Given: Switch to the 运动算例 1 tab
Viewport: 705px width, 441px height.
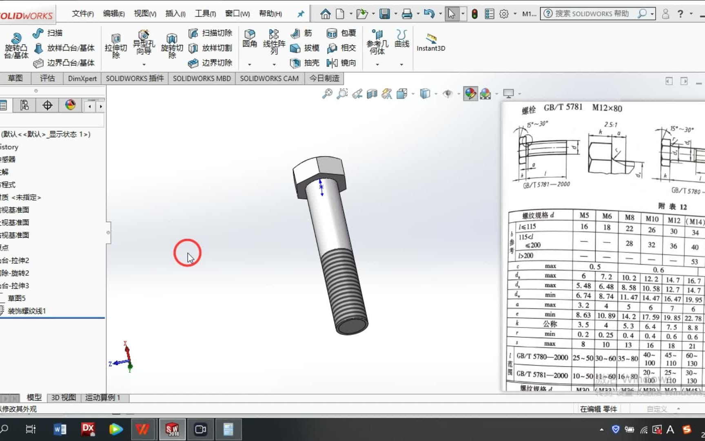Looking at the screenshot, I should tap(103, 398).
